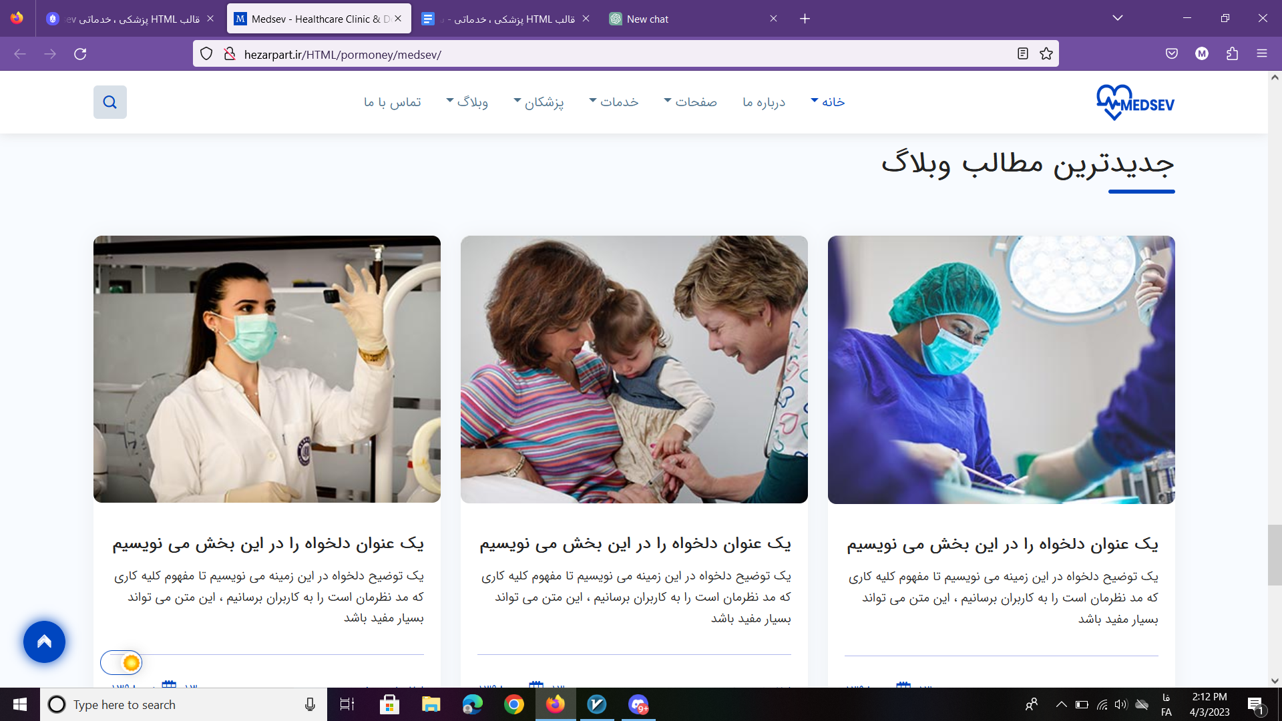This screenshot has width=1282, height=721.
Task: Click the scroll-to-top arrow button
Action: (x=44, y=642)
